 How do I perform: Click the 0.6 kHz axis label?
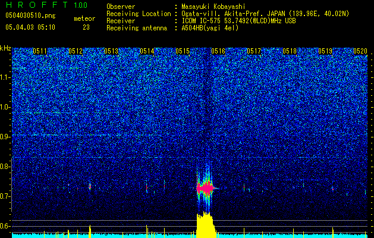(5, 226)
